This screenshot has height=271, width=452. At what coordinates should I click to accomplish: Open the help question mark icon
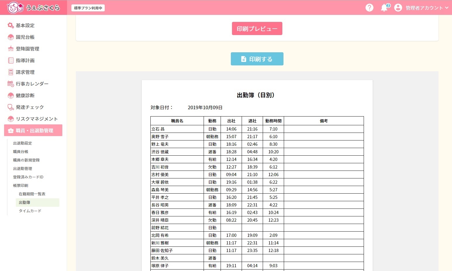[369, 8]
